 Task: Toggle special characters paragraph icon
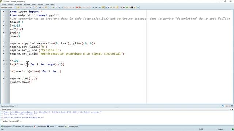pos(109,7)
